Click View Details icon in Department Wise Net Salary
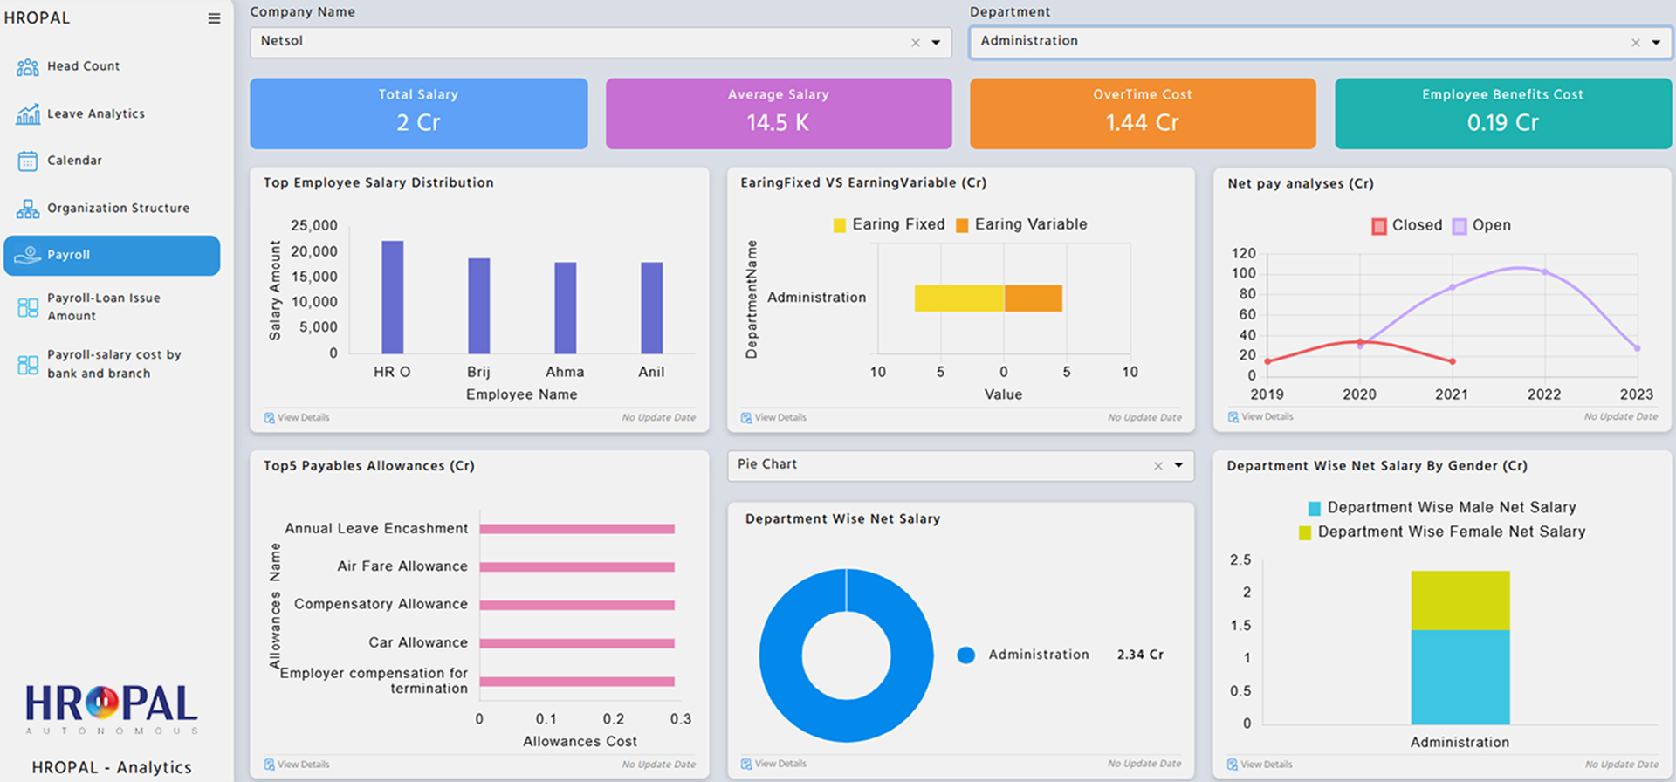The image size is (1676, 782). pyautogui.click(x=746, y=764)
